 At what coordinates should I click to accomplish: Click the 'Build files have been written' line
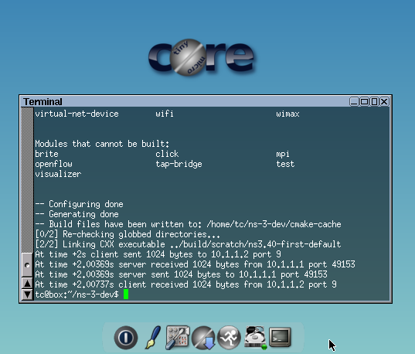click(188, 224)
